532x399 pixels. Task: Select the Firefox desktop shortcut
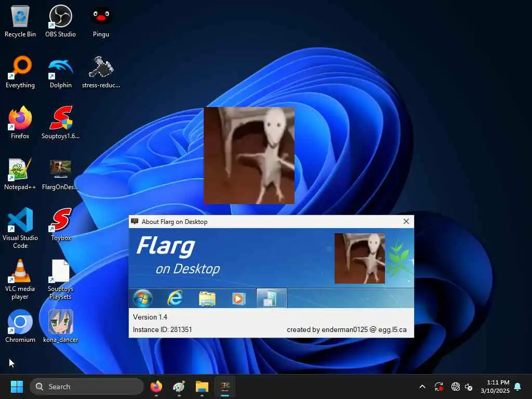coord(20,123)
